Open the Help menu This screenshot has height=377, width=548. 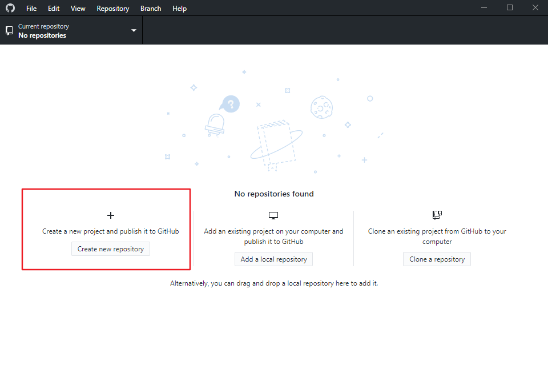[179, 9]
